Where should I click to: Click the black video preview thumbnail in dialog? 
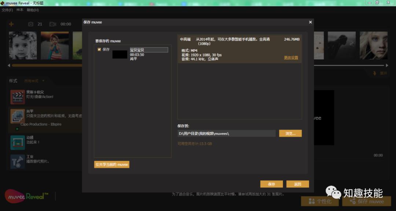(x=120, y=54)
